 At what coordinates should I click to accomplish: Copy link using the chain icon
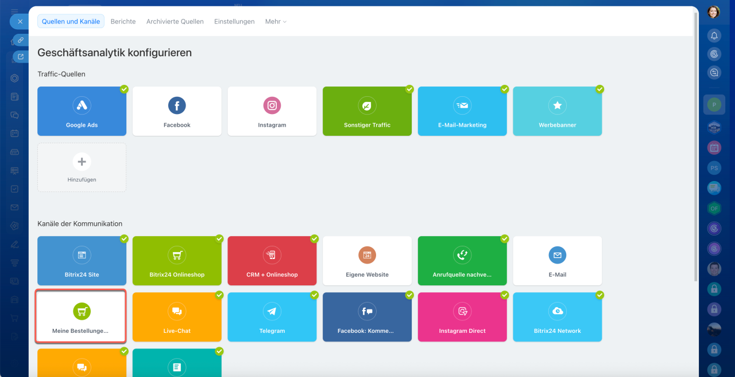21,40
